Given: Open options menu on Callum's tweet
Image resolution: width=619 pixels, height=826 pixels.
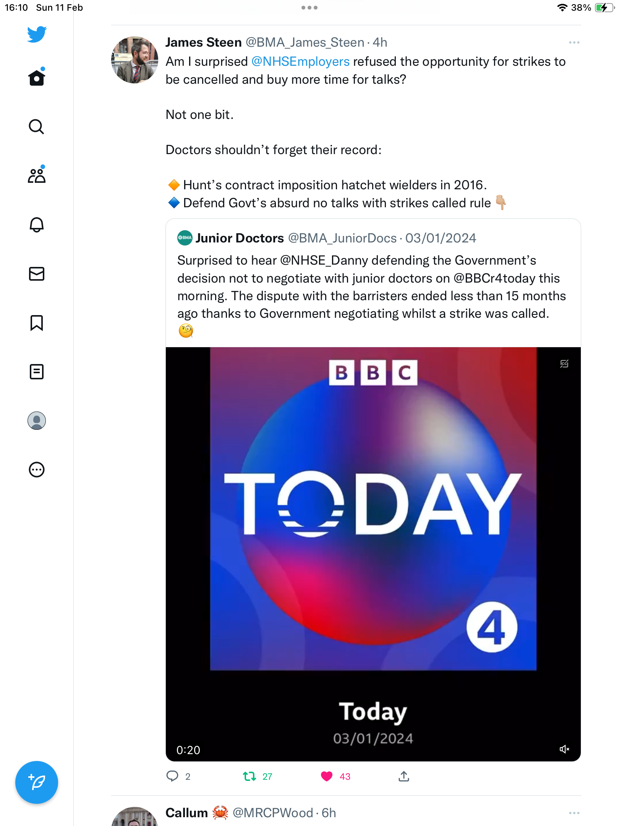Looking at the screenshot, I should (x=574, y=813).
